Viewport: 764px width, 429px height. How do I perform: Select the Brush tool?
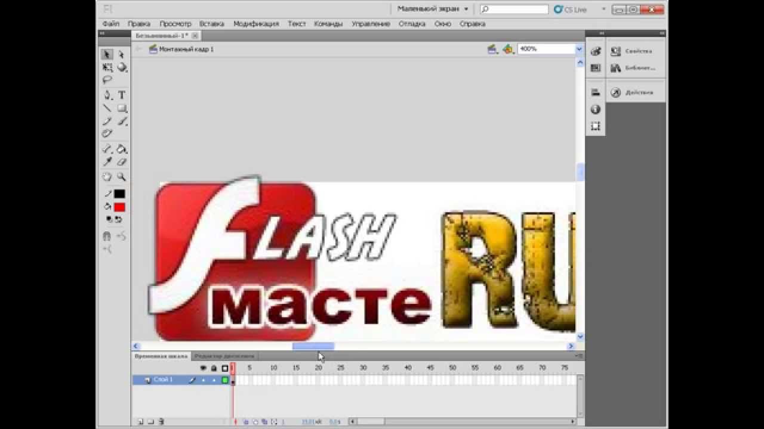[122, 121]
